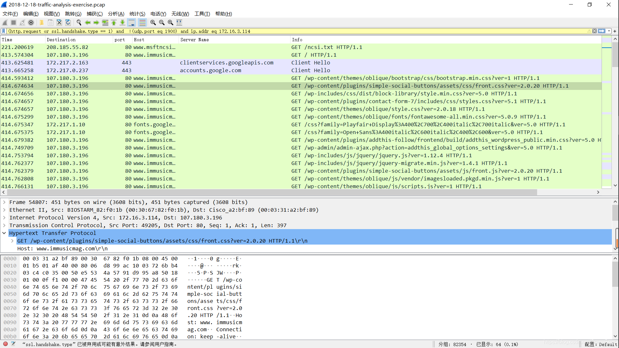Expand the Frame 54807 tree node
619x348 pixels.
click(4, 202)
